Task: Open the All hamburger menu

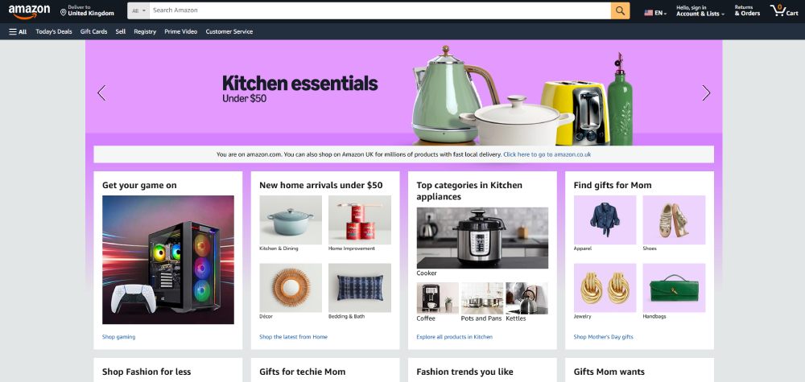Action: [18, 31]
